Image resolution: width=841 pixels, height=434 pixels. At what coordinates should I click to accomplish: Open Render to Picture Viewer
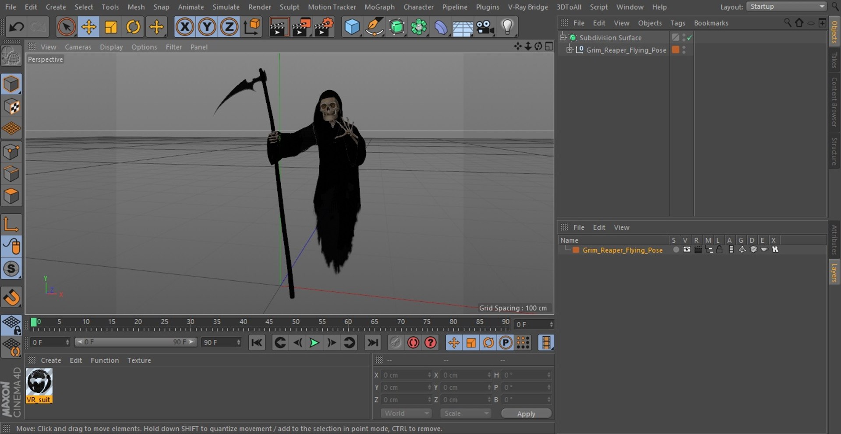pos(301,27)
